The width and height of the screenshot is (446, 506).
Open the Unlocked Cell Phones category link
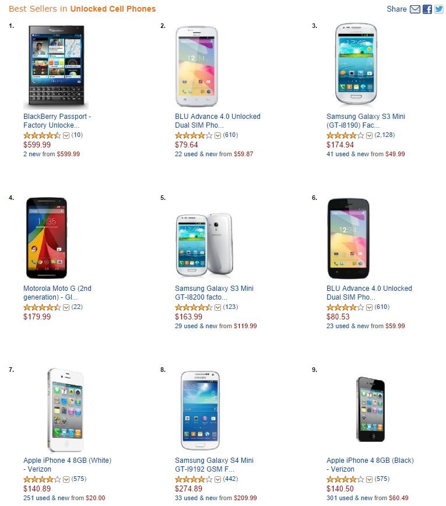tap(113, 9)
